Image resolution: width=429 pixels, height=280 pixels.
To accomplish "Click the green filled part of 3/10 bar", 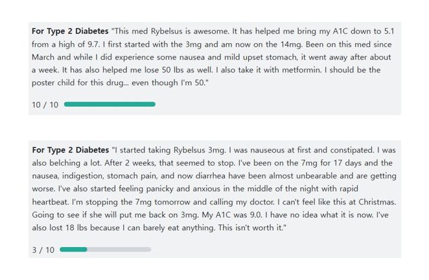I will [x=73, y=250].
